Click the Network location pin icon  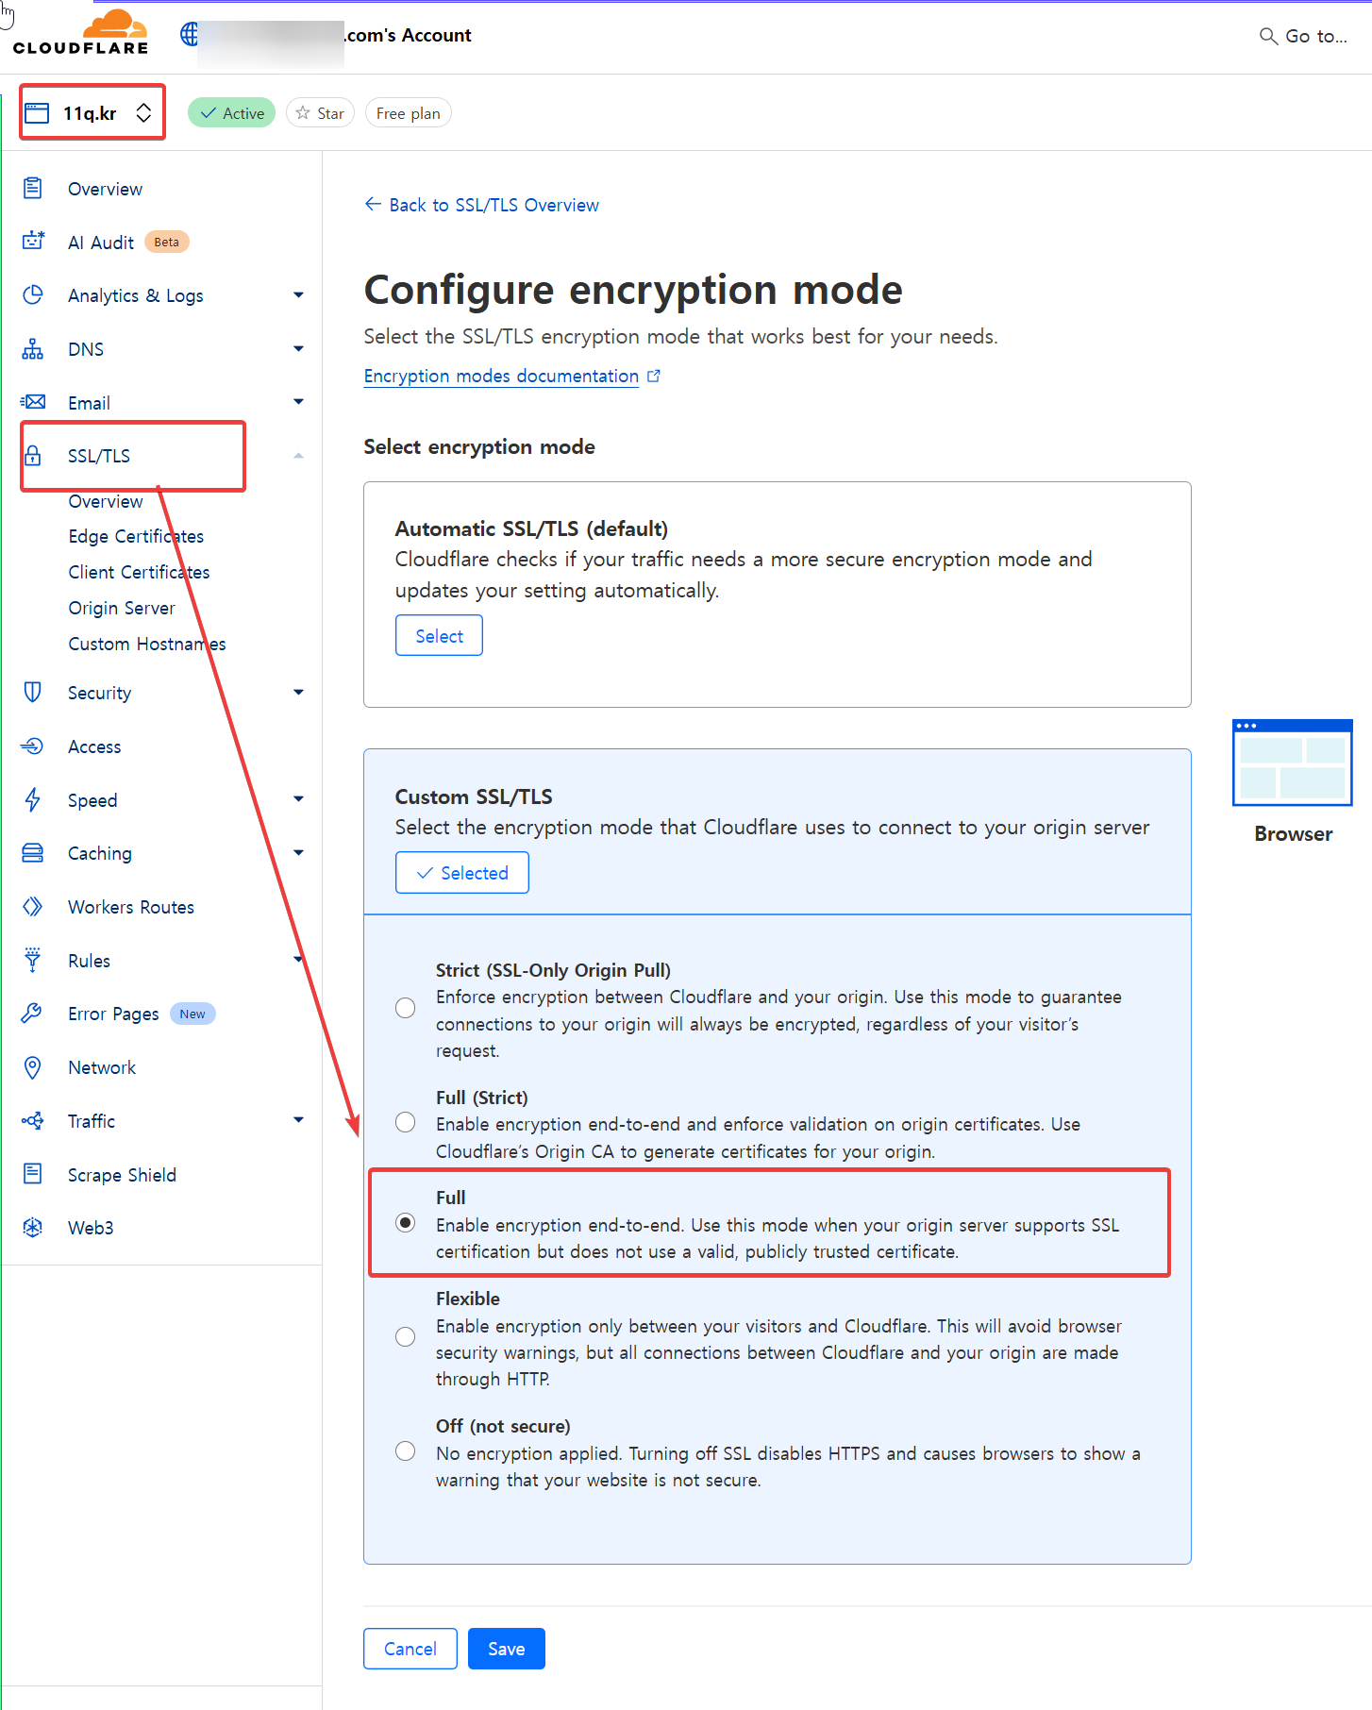[x=33, y=1067]
